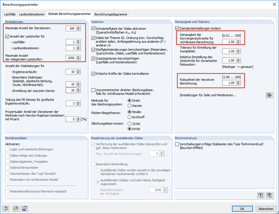This screenshot has width=279, height=214.
Task: Click the Maximale Anzahl der Iterationen field
Action: 71,28
